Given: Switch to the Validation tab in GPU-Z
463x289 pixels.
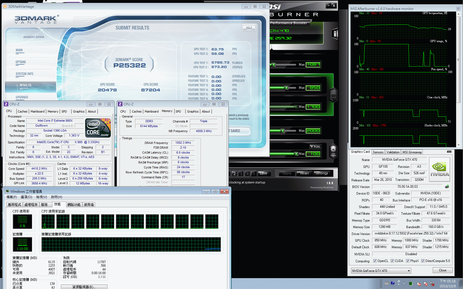Looking at the screenshot, I should [393, 152].
